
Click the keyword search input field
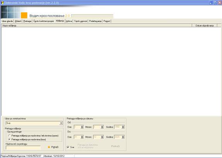coord(23,148)
